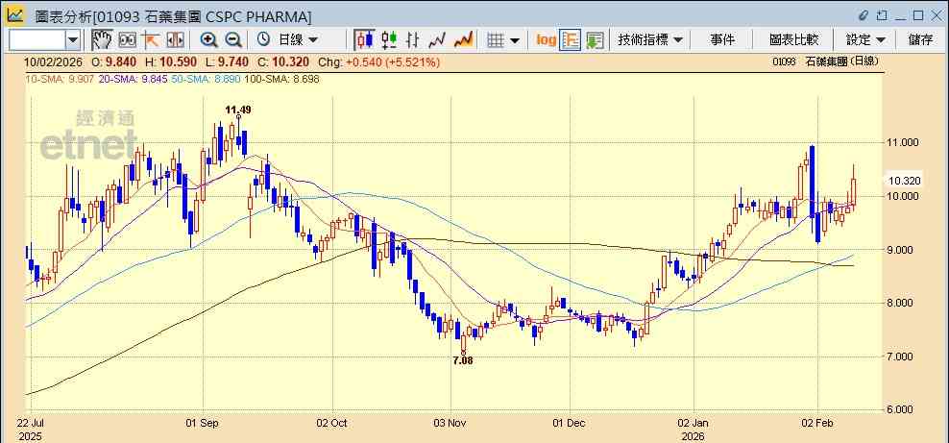Switch to area mountain chart type
Viewport: 949px width, 443px height.
pos(463,40)
